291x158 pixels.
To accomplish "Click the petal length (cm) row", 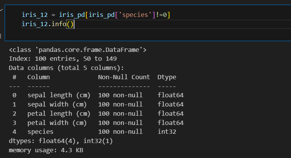I will (x=59, y=113).
